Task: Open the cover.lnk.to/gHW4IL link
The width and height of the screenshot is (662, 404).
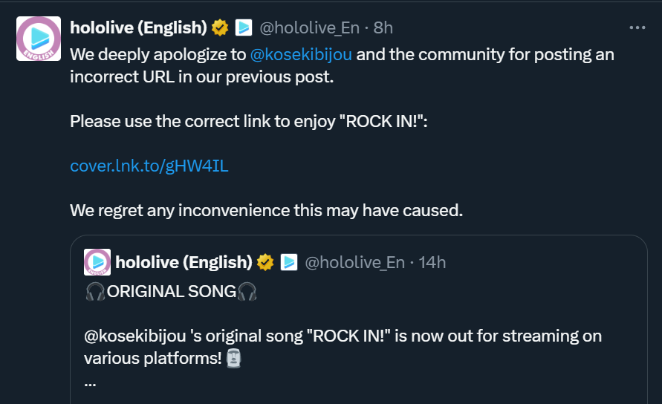Action: click(x=149, y=166)
